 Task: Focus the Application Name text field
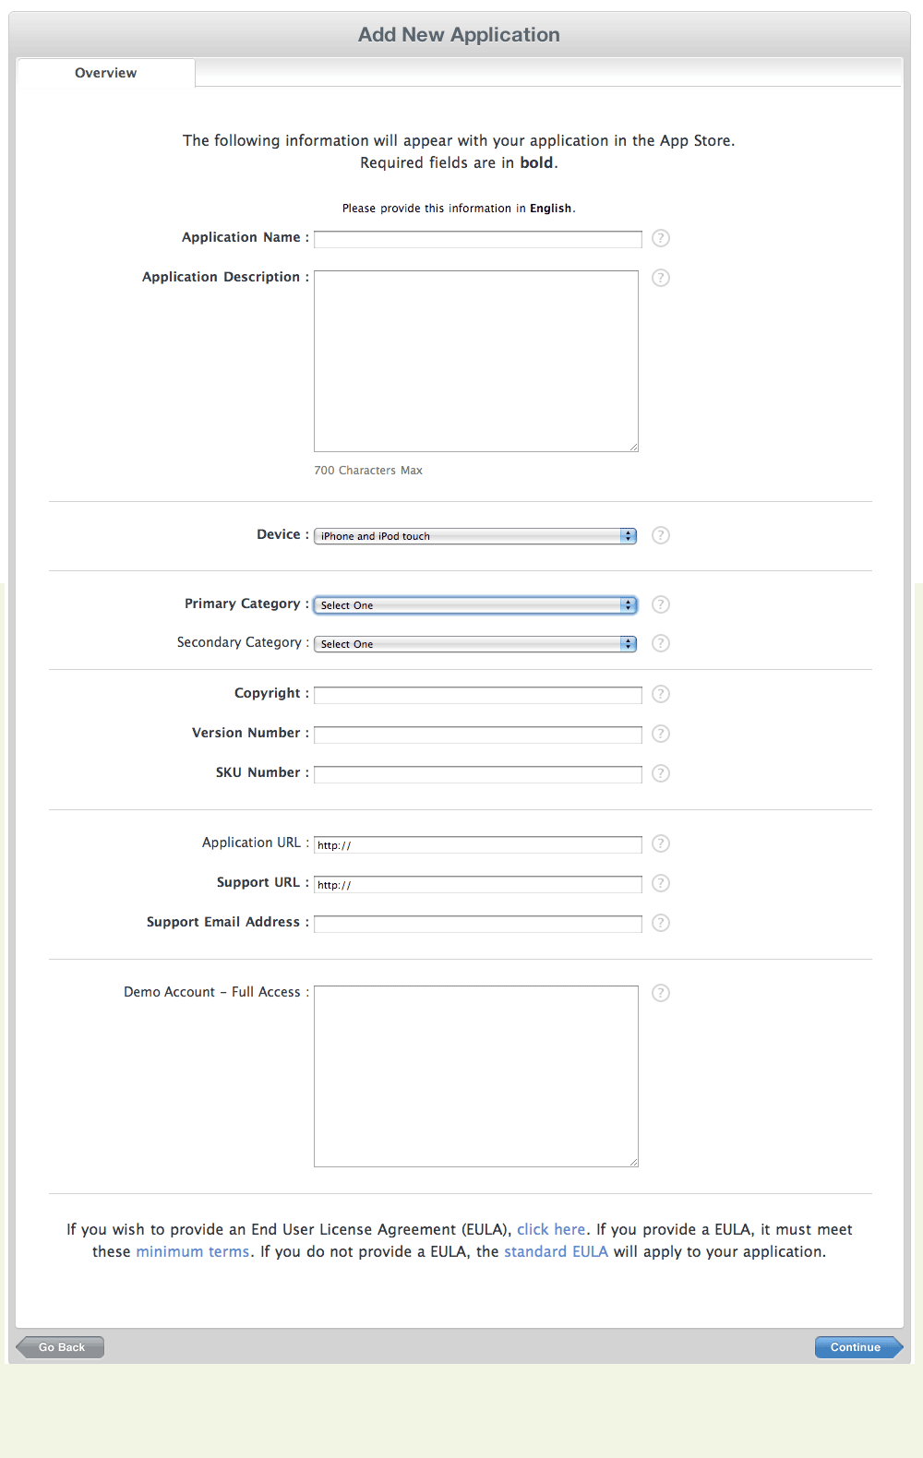[477, 240]
